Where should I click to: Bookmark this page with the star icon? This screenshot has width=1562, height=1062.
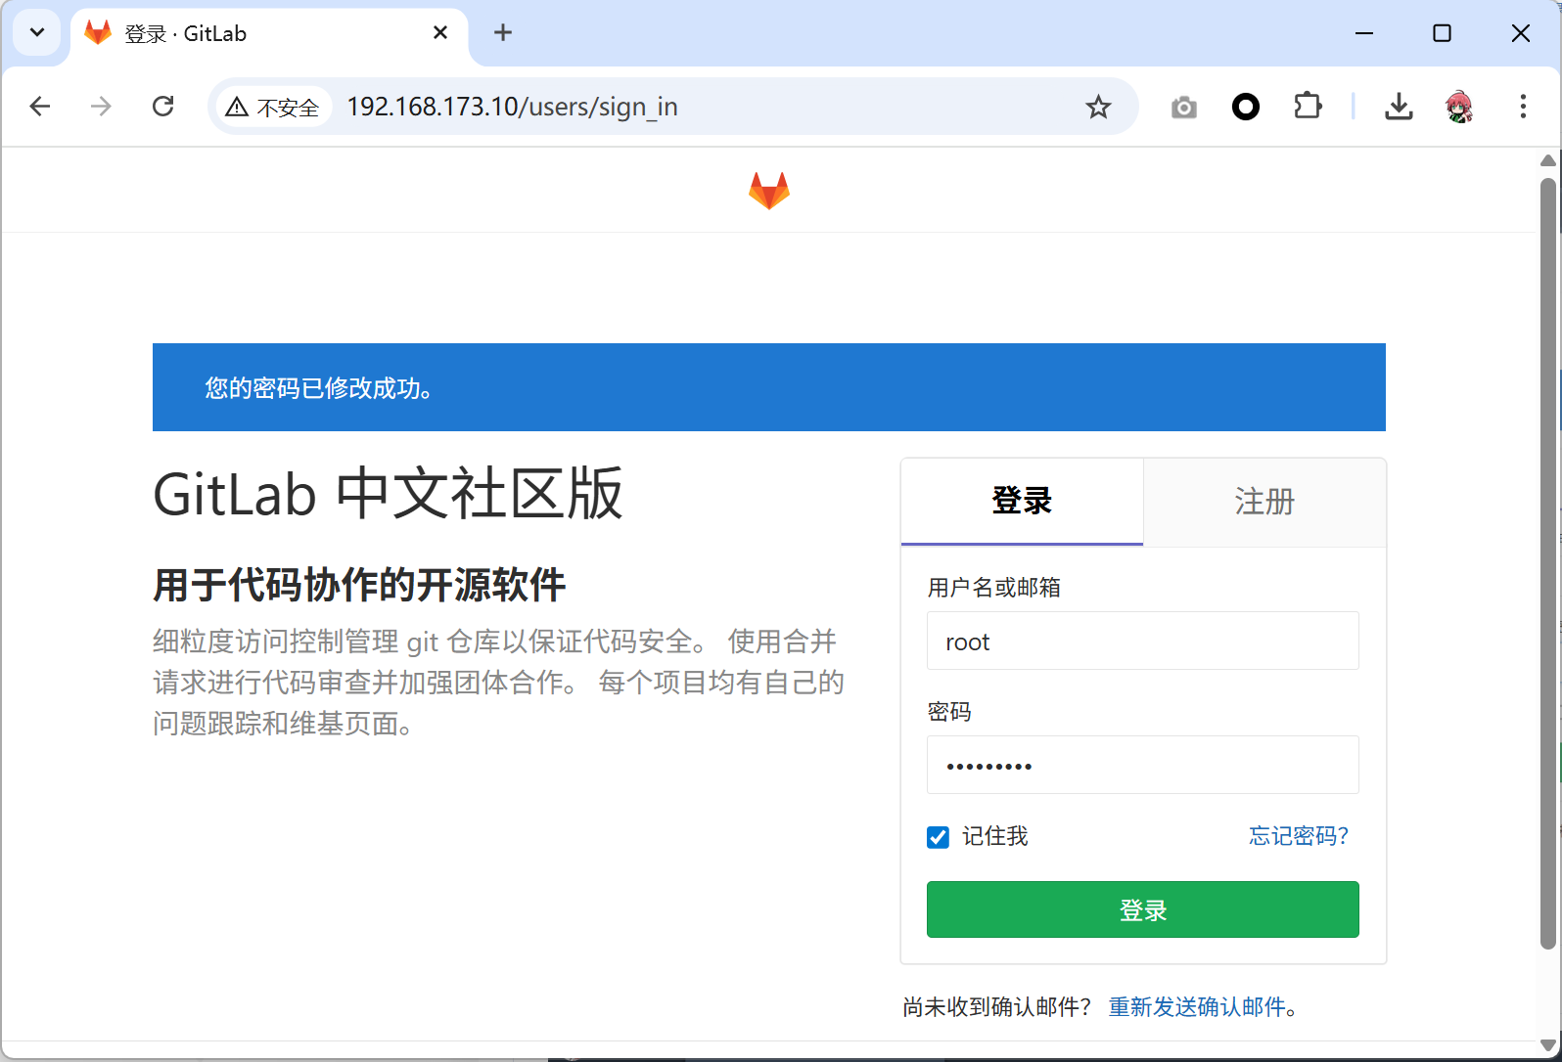point(1098,107)
